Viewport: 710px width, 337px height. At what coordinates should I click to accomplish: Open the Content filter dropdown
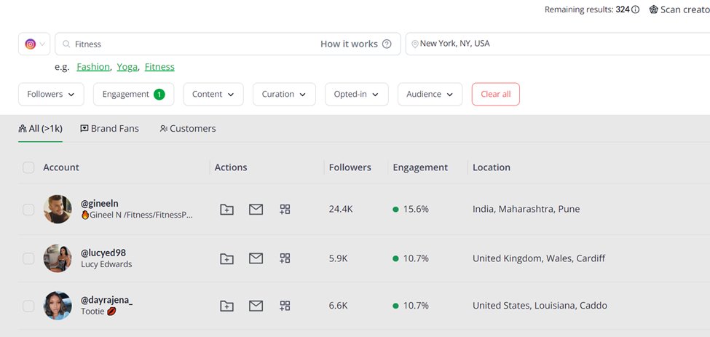click(213, 94)
